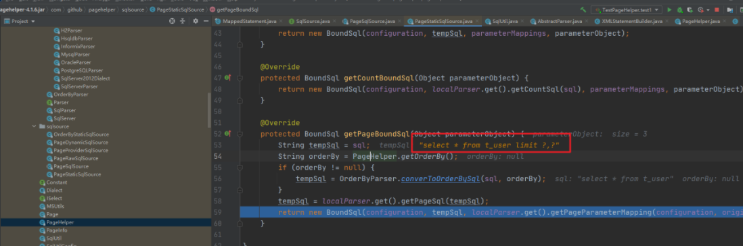The image size is (743, 246).
Task: Click the locate/select opened file icon
Action: 172,21
